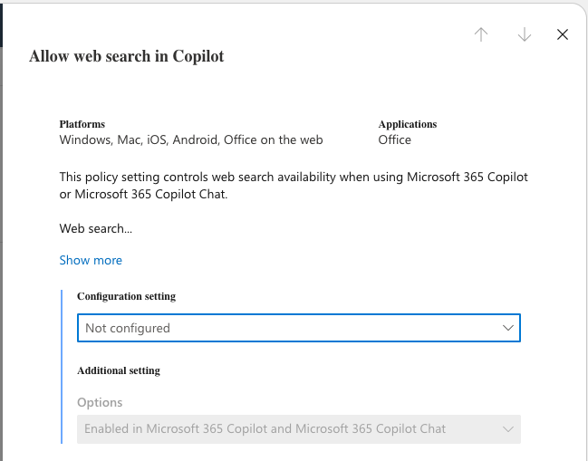588x461 pixels.
Task: Click the Configuration setting chevron arrow
Action: 507,328
